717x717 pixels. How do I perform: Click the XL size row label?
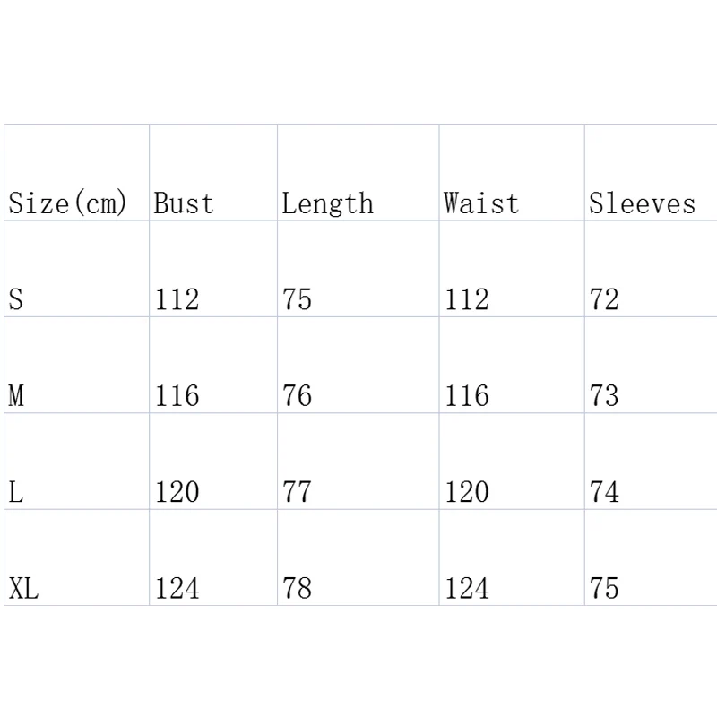pyautogui.click(x=24, y=589)
